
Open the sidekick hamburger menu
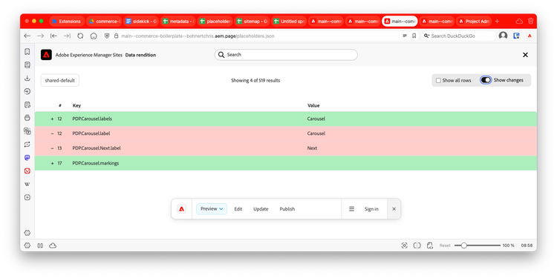pos(352,209)
